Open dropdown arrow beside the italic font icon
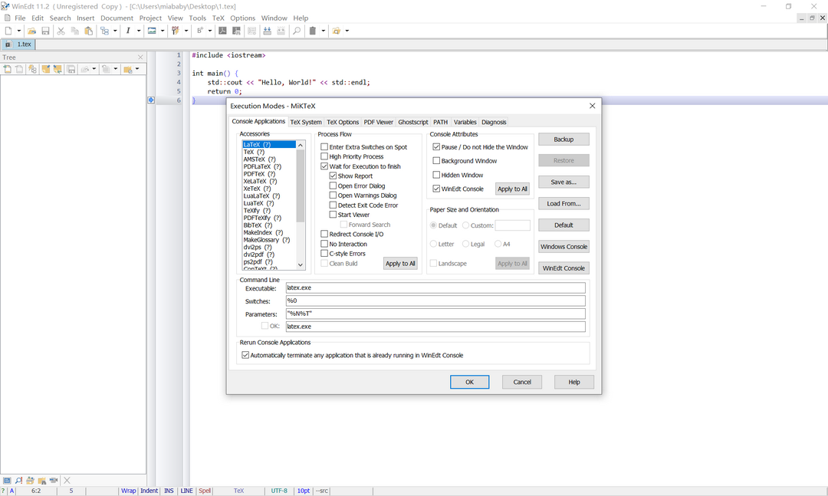Screen dimensions: 828x496 click(139, 31)
